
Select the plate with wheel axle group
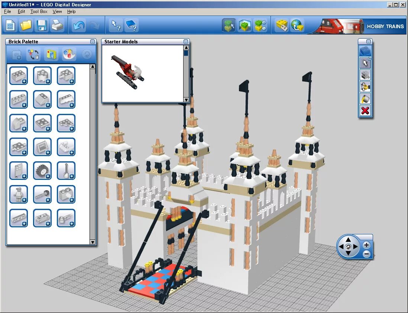coord(19,147)
